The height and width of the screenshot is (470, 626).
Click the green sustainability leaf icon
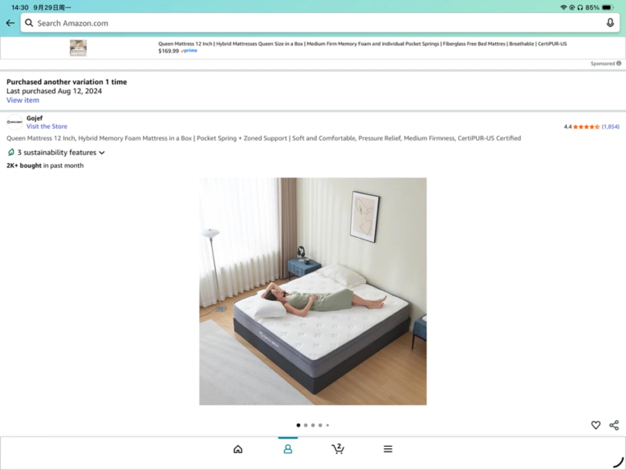click(11, 152)
